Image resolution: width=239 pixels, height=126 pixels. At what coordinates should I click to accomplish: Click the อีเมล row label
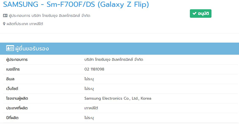coord(10,79)
